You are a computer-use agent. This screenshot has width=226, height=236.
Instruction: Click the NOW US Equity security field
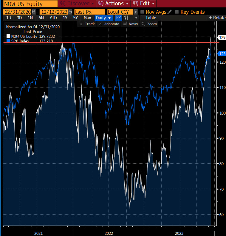point(30,4)
